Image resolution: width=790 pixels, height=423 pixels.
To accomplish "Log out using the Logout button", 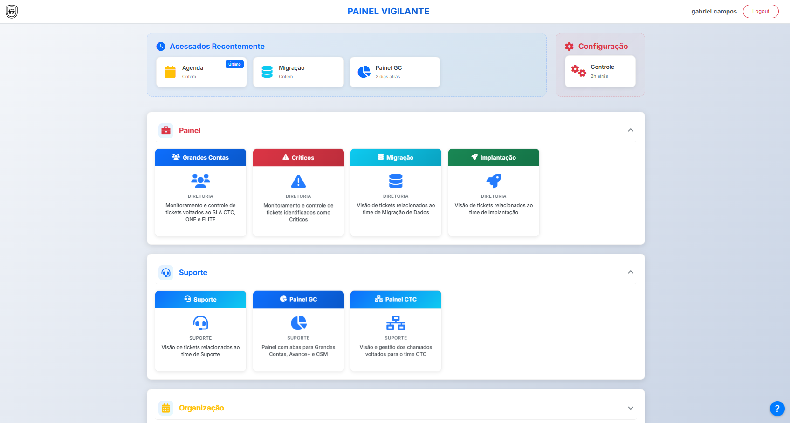I will (x=760, y=12).
